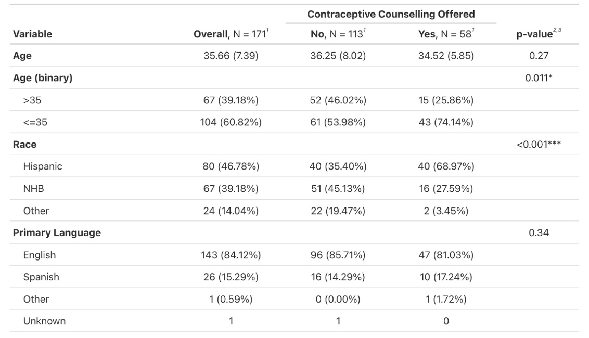Screen dimensions: 589x338
Task: Select the "143 (84.12%)" English overall cell
Action: pyautogui.click(x=231, y=255)
